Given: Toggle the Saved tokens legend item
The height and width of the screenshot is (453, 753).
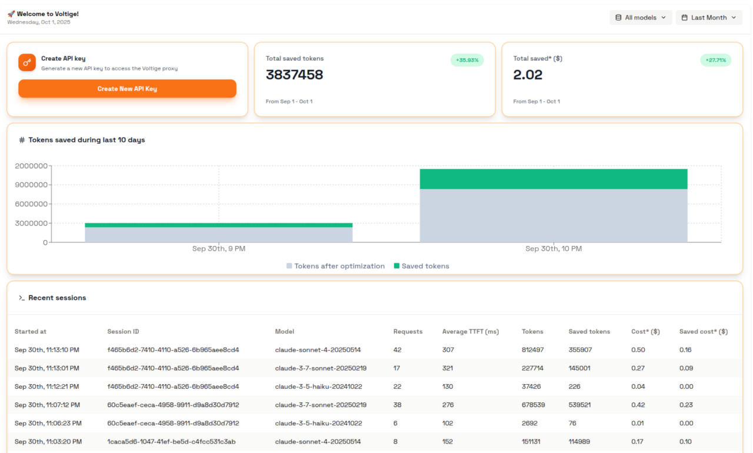Looking at the screenshot, I should coord(421,266).
